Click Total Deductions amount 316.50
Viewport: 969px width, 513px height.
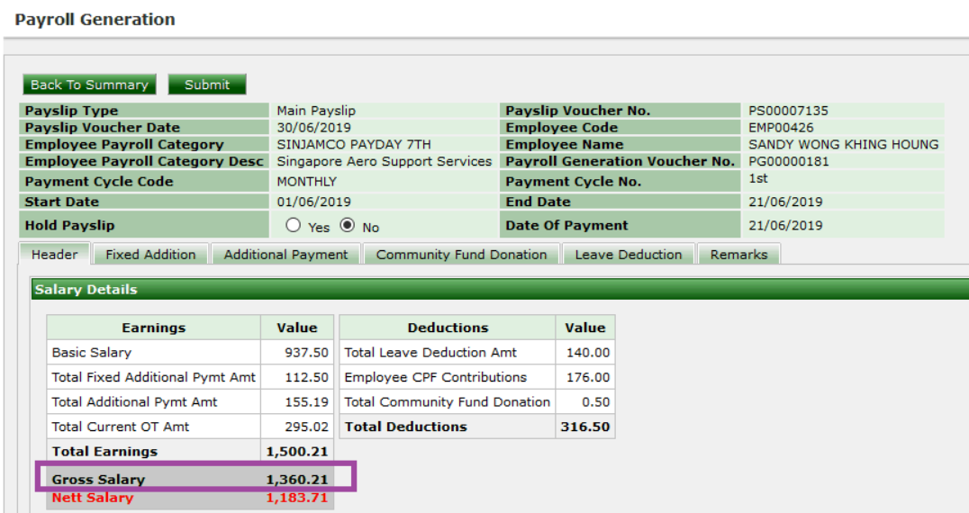click(585, 427)
